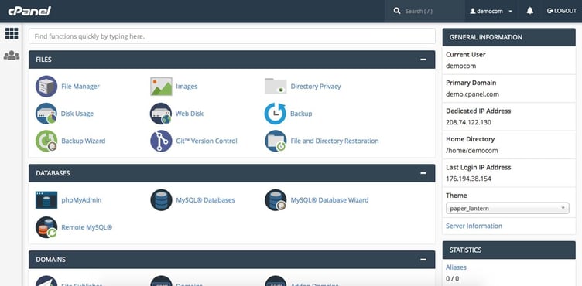The width and height of the screenshot is (582, 286).
Task: Focus the top Search field
Action: 424,11
